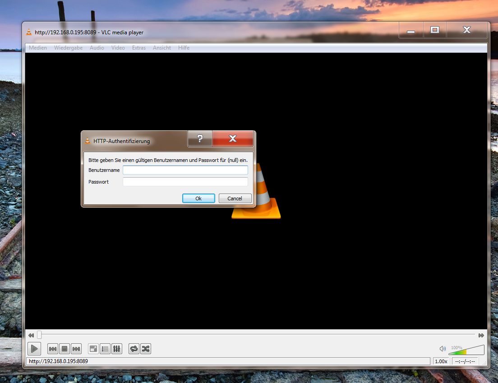Screen dimensions: 498x383
Task: Click VLC cone icon in dialog title
Action: pyautogui.click(x=88, y=141)
